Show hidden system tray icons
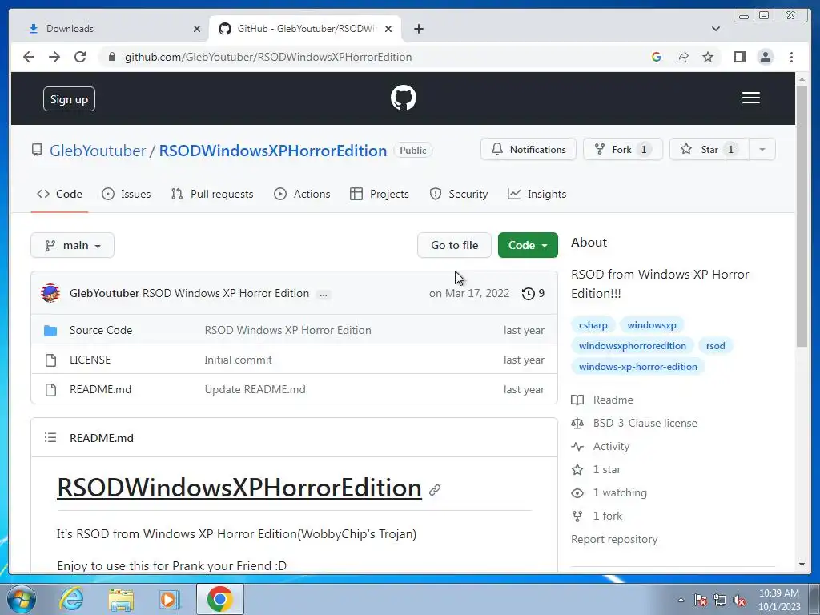This screenshot has height=615, width=820. [x=681, y=600]
